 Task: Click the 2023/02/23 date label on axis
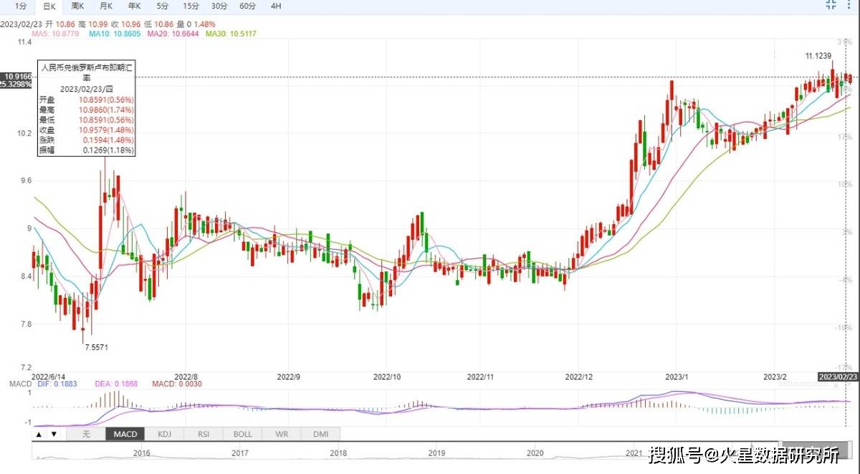tap(838, 376)
